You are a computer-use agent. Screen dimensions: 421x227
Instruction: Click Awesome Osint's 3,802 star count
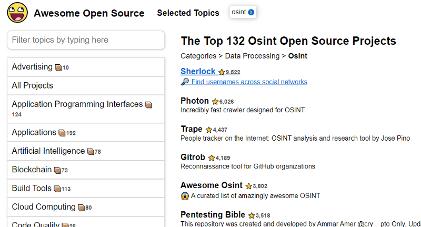click(x=260, y=186)
